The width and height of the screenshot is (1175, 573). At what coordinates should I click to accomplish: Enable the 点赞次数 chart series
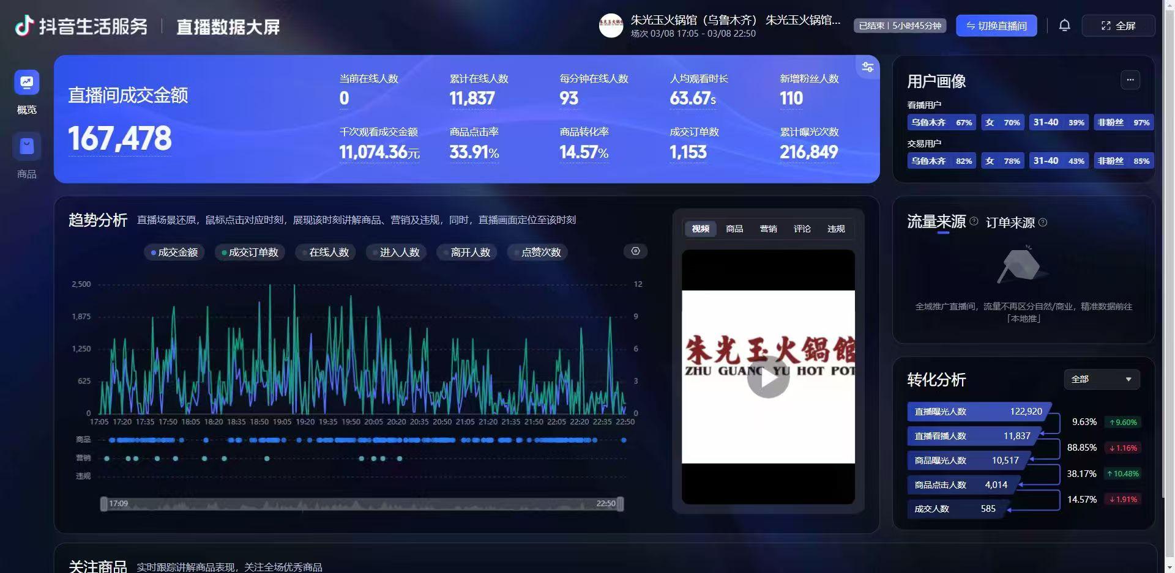point(537,253)
